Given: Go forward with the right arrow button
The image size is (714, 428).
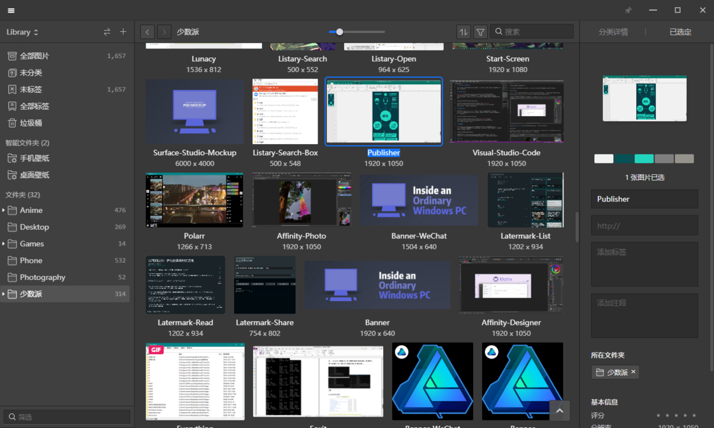Looking at the screenshot, I should (164, 32).
